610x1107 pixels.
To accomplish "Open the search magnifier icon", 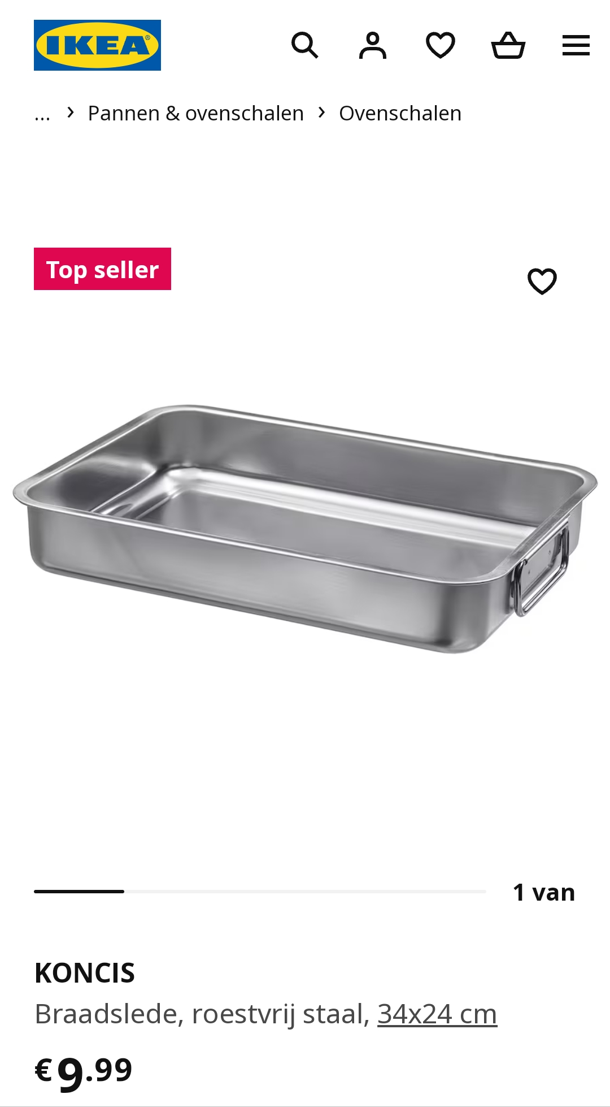I will point(305,45).
